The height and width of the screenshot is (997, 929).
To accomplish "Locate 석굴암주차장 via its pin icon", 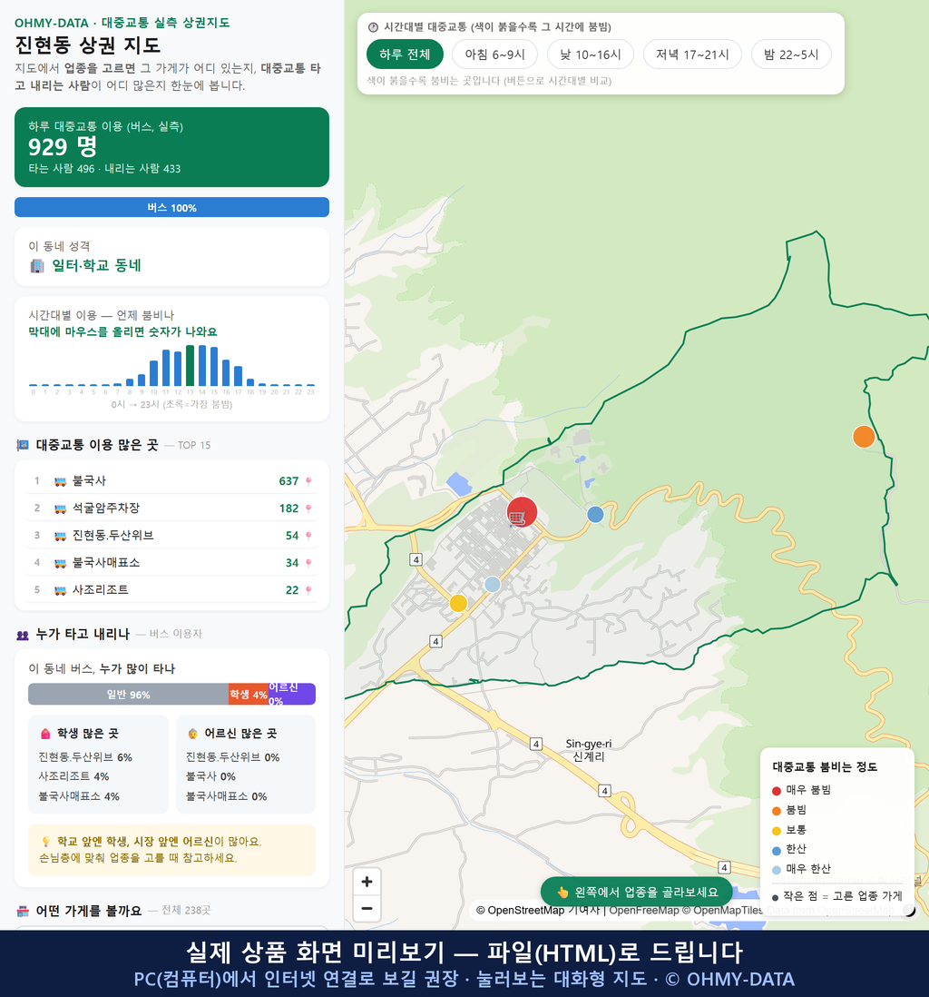I will coord(308,508).
